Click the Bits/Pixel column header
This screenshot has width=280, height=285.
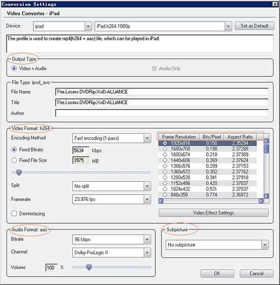click(x=211, y=137)
